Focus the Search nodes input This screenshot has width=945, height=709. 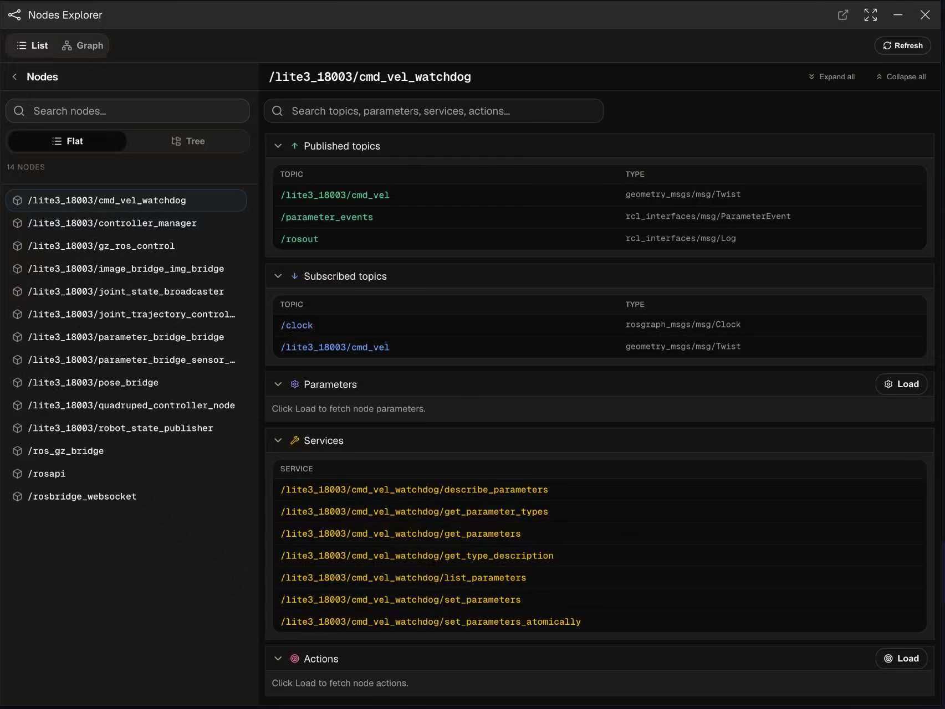click(127, 111)
